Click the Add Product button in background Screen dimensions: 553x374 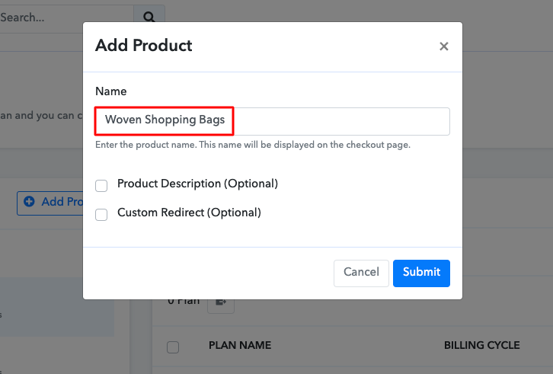coord(50,203)
